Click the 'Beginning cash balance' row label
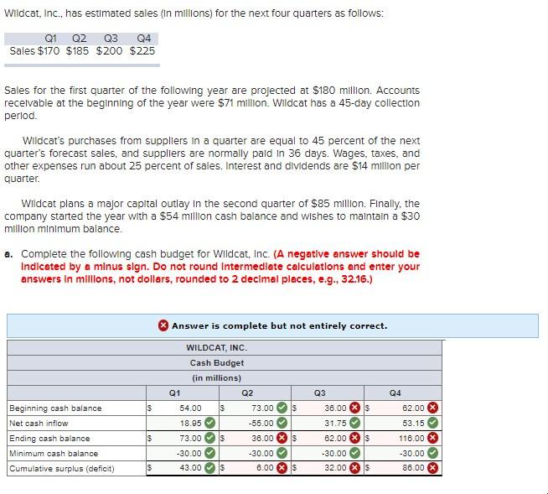The image size is (548, 494). 55,408
